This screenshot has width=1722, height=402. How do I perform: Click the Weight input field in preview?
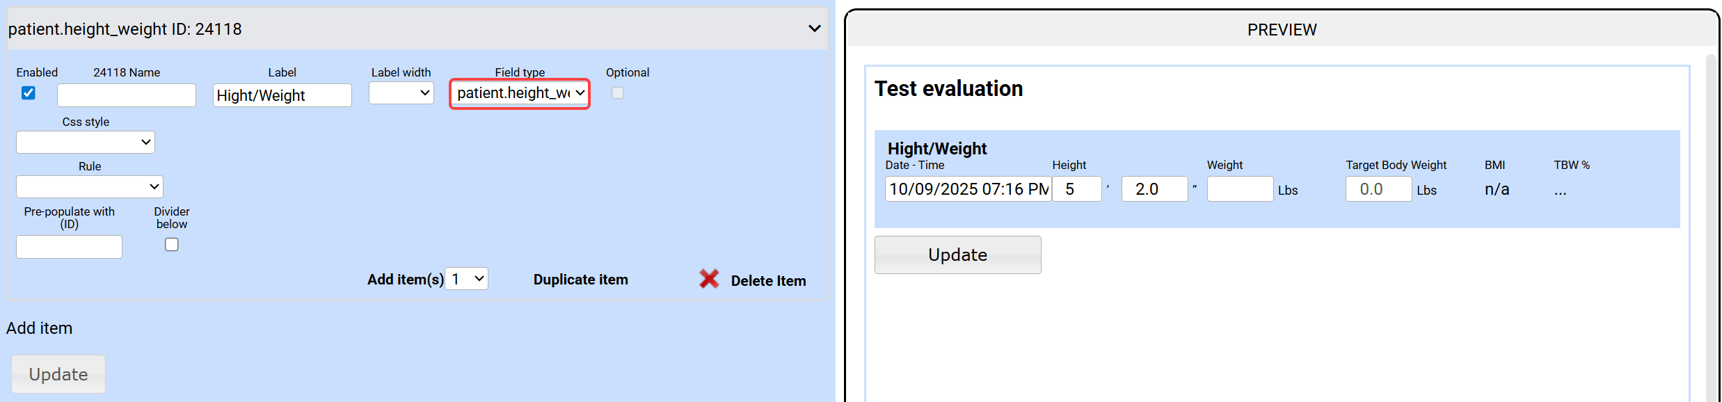click(1240, 189)
